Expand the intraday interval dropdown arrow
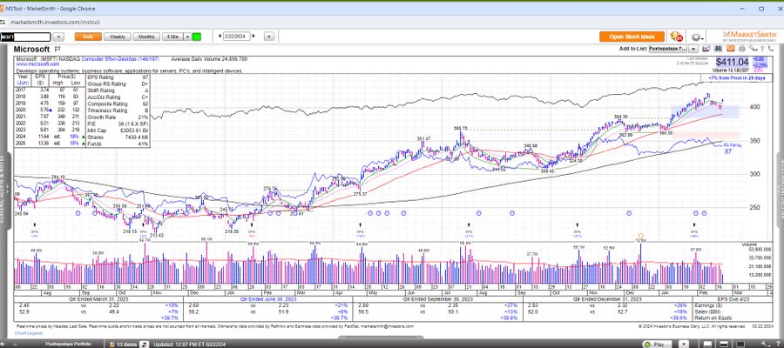The height and width of the screenshot is (348, 784). click(x=188, y=37)
